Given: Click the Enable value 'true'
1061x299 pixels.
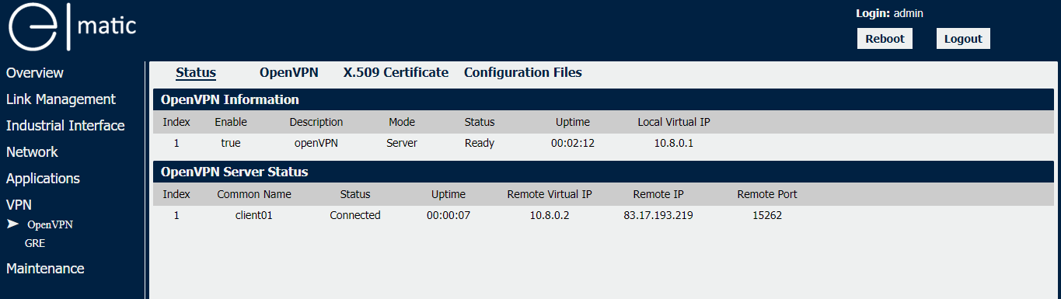Looking at the screenshot, I should (x=231, y=143).
